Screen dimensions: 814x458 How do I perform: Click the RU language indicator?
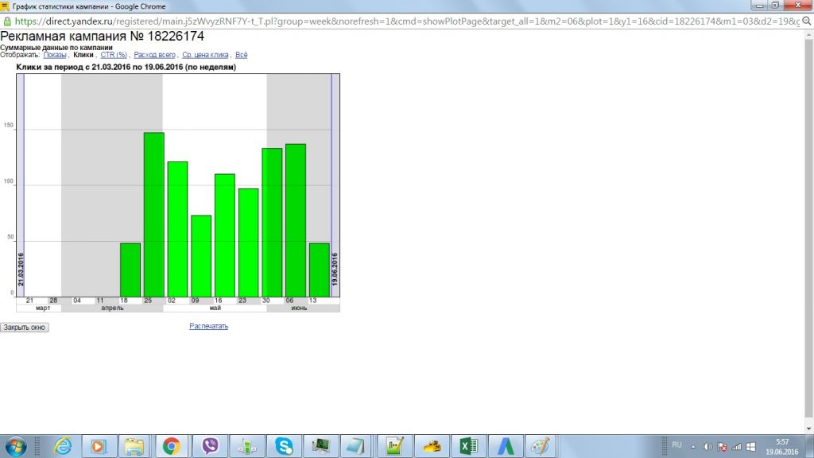coord(676,444)
